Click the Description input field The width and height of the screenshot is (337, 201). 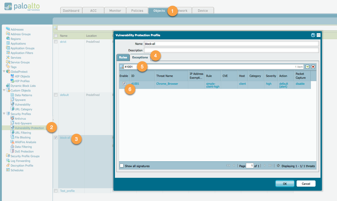[x=231, y=50]
